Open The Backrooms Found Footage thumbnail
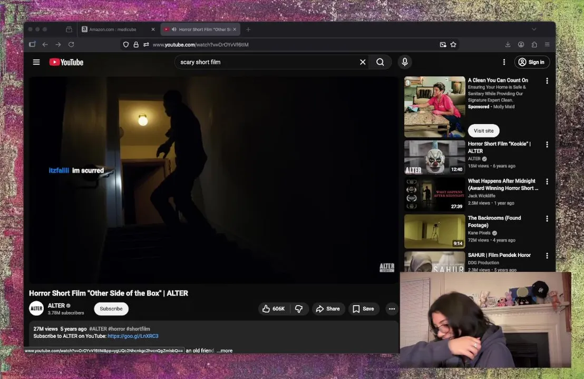 435,231
